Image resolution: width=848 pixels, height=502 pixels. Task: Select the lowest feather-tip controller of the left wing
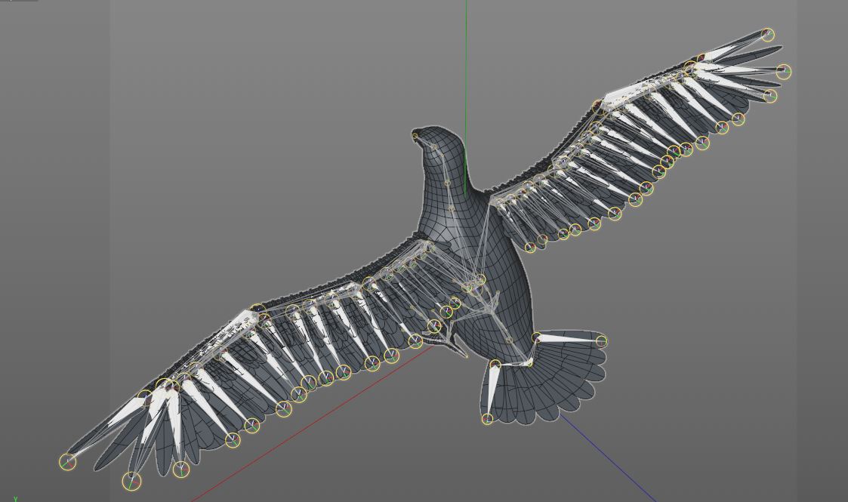(131, 480)
